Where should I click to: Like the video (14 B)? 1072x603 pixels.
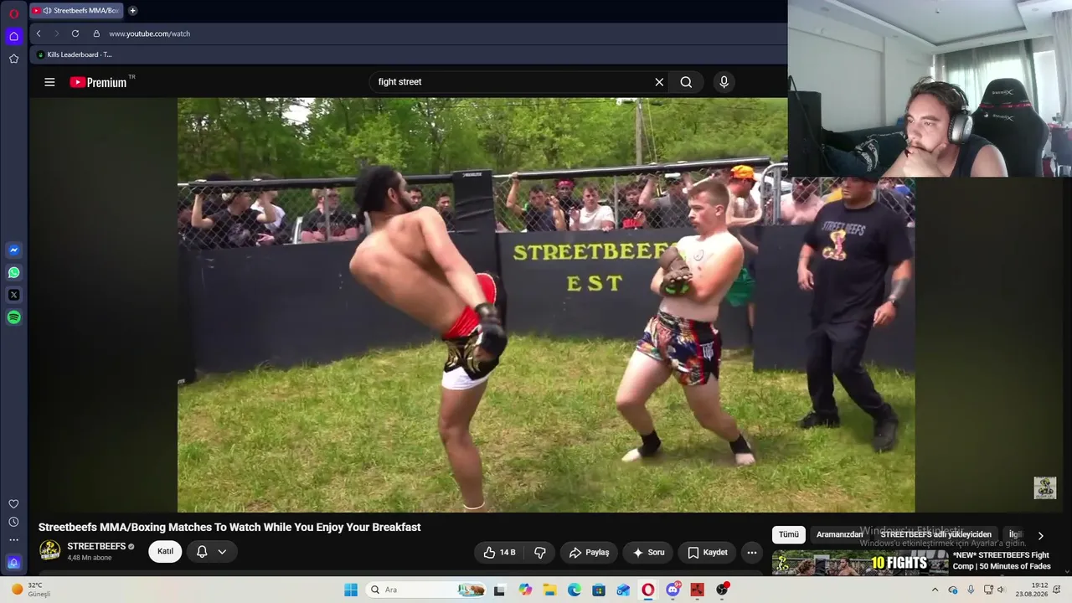(500, 553)
